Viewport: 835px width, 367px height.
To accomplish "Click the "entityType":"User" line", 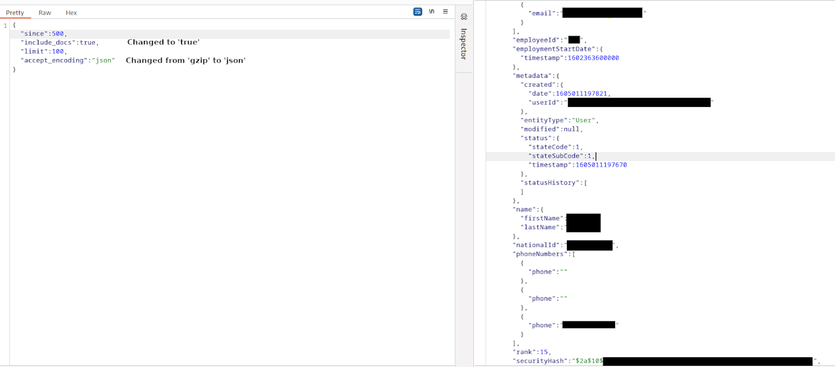I will tap(559, 120).
